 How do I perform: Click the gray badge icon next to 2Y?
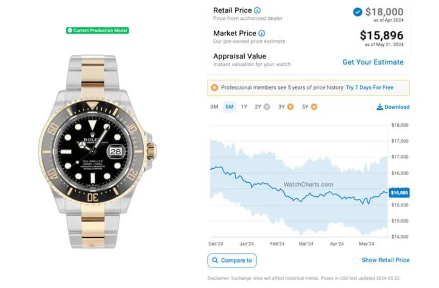click(267, 107)
